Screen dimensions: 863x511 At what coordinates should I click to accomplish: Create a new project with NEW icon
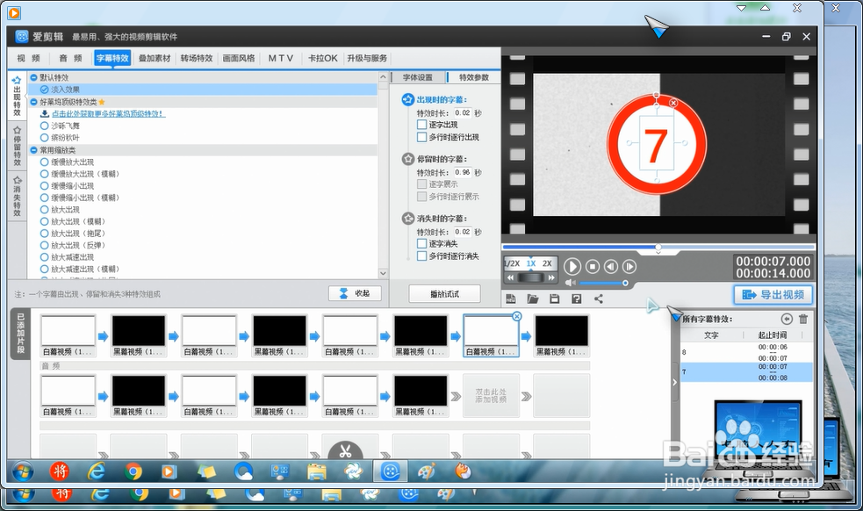pos(511,299)
